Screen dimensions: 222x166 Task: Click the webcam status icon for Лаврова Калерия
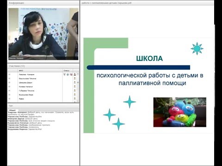tap(68, 74)
